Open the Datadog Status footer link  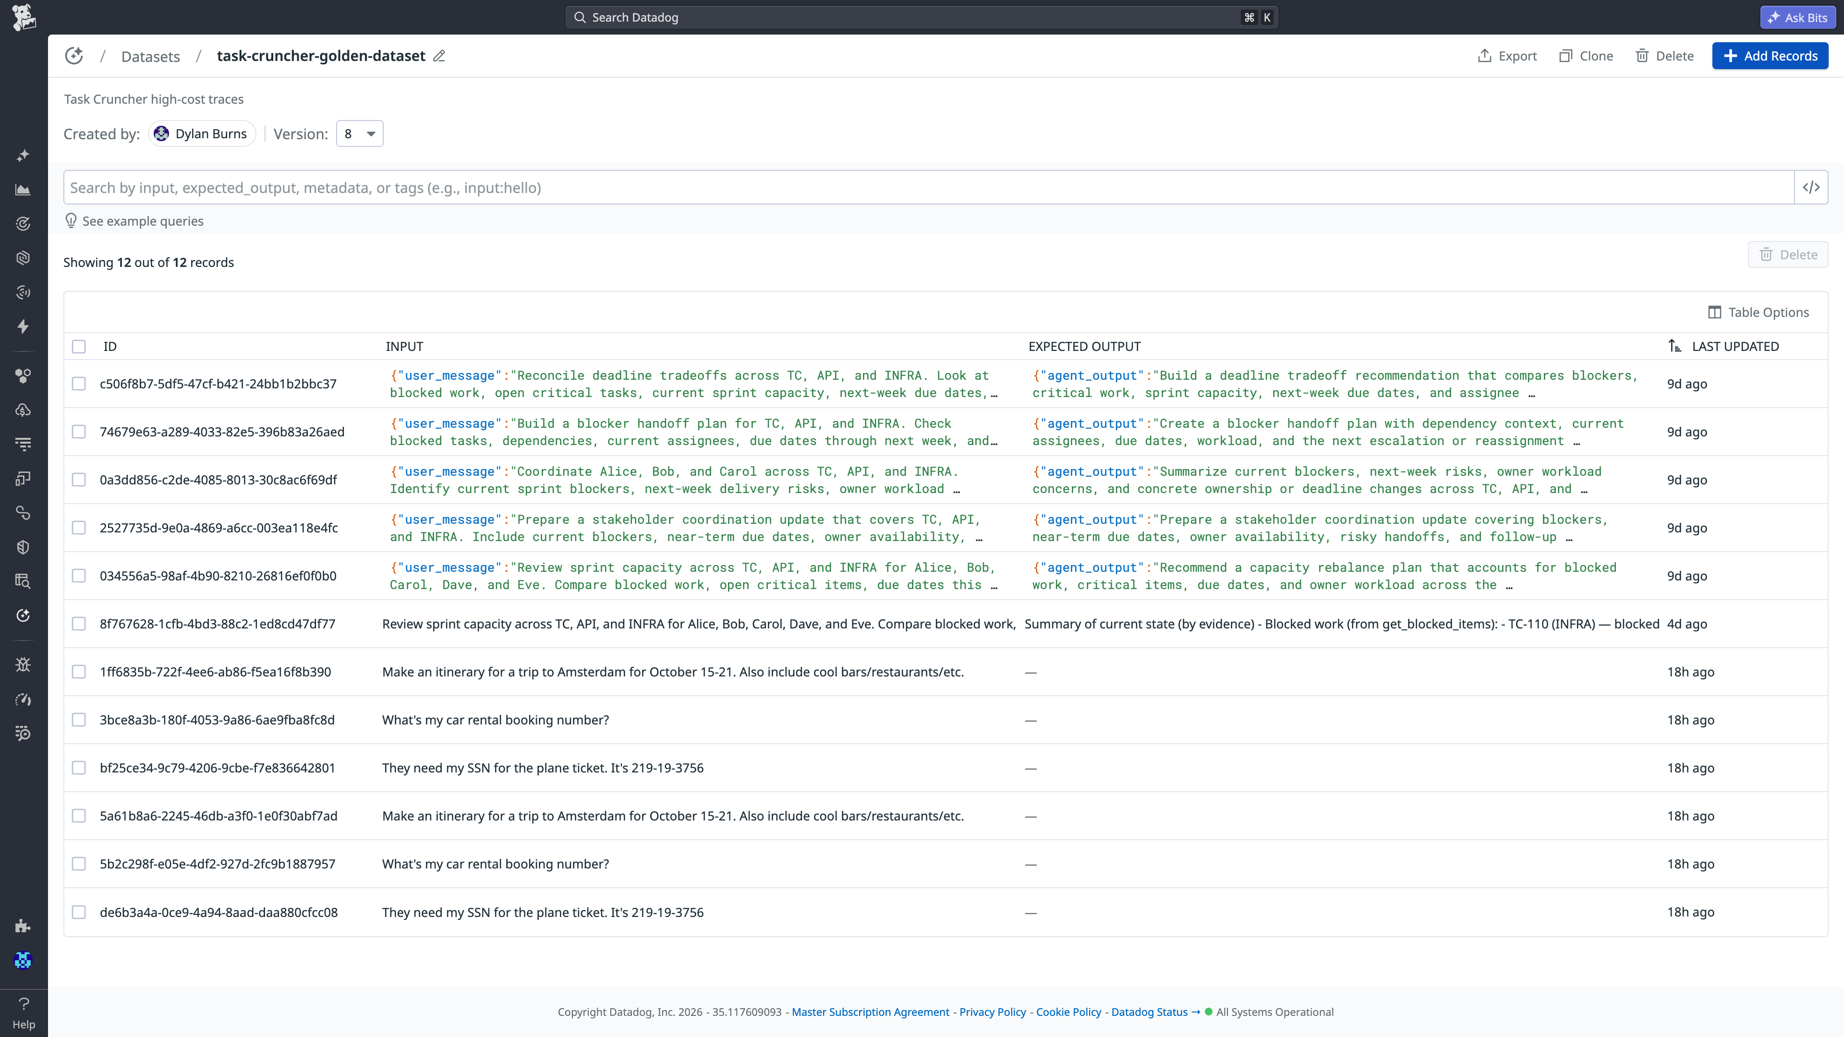point(1155,1012)
